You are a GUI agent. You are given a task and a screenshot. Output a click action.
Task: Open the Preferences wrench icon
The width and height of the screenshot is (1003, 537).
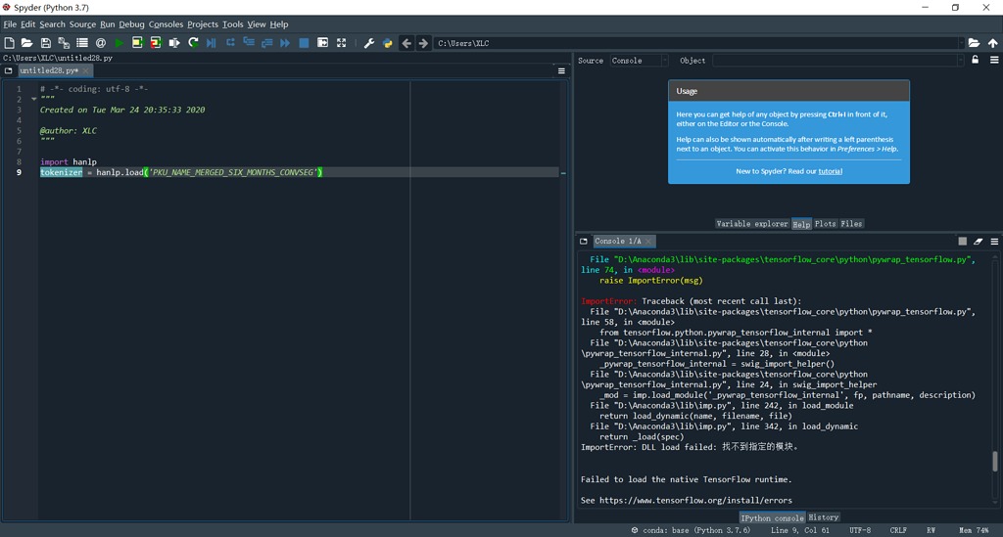point(369,43)
